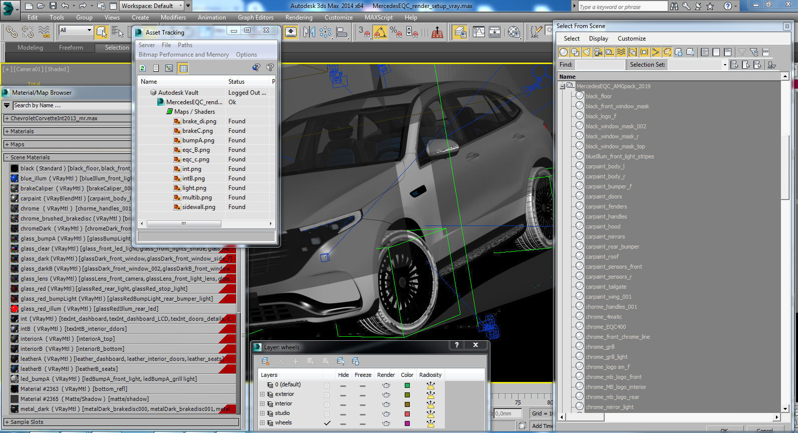Toggle Hide for the wheels layer
This screenshot has height=433, width=798.
(x=343, y=423)
